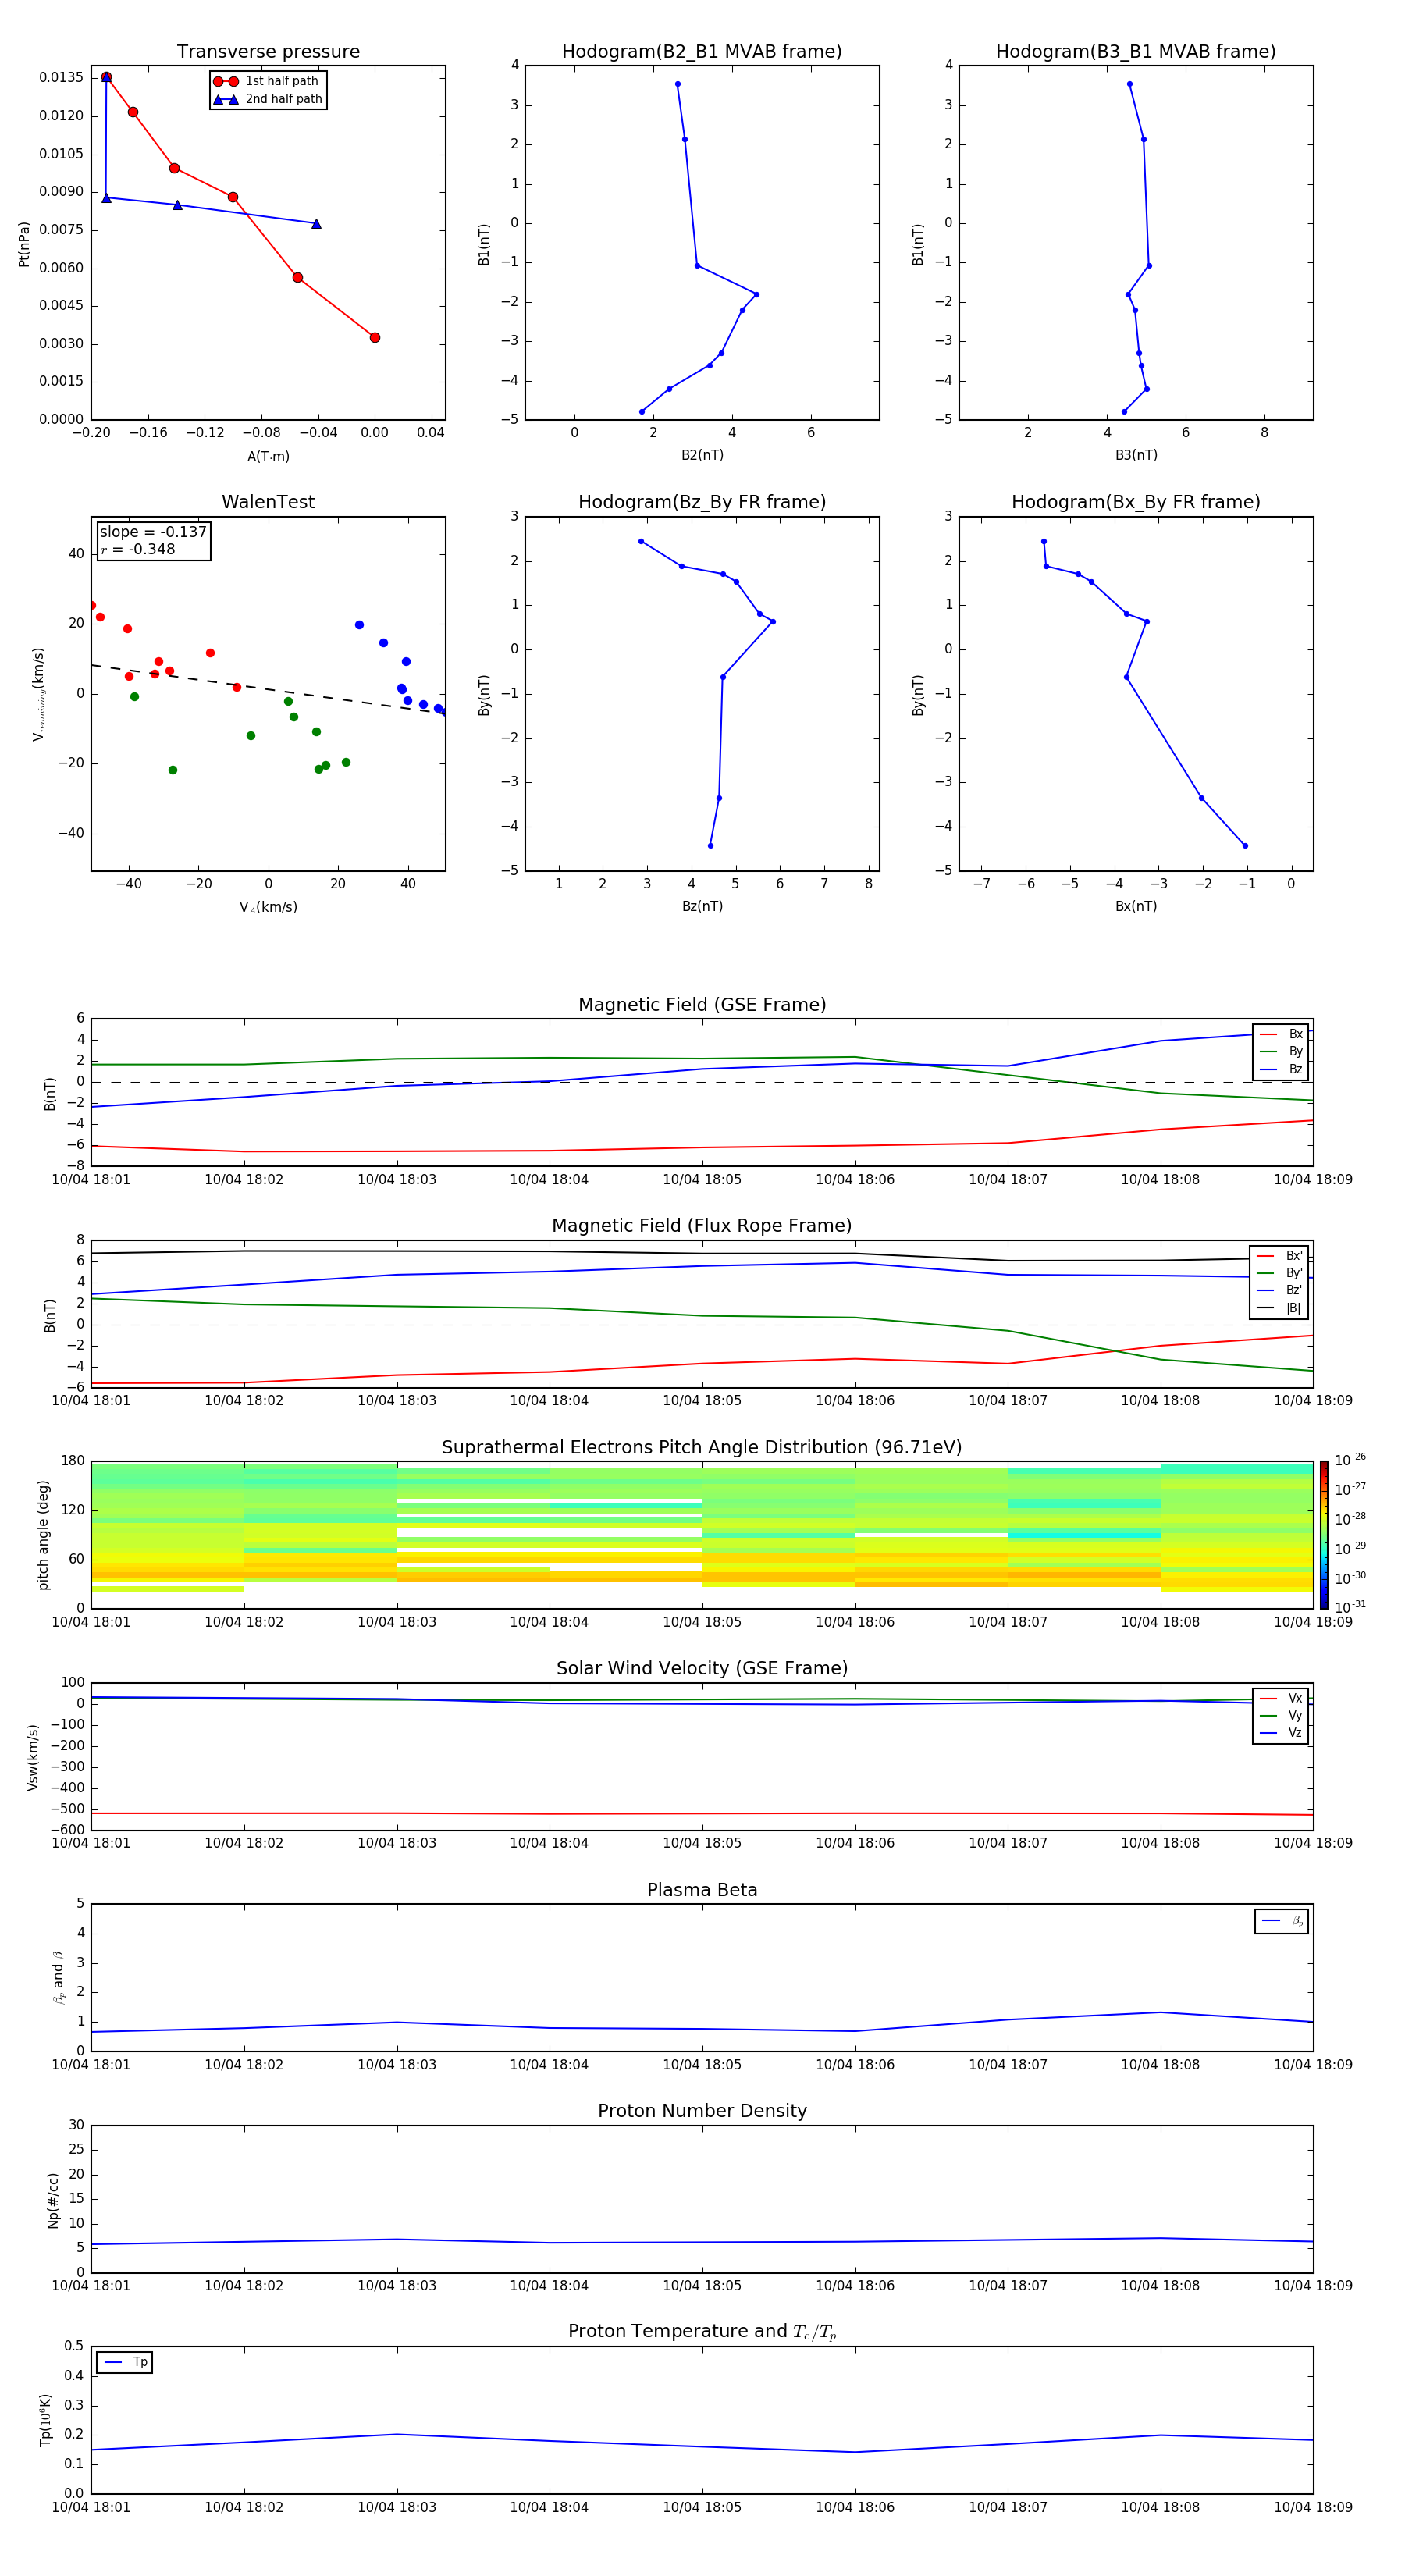
Task: Click the 'Proton Temperature and Te/Tp' title
Action: pos(702,2332)
